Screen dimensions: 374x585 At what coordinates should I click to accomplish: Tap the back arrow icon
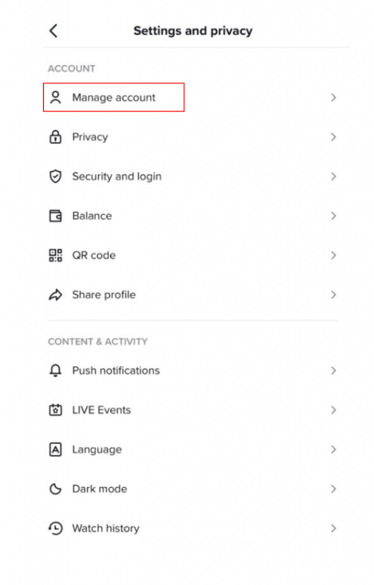tap(53, 31)
